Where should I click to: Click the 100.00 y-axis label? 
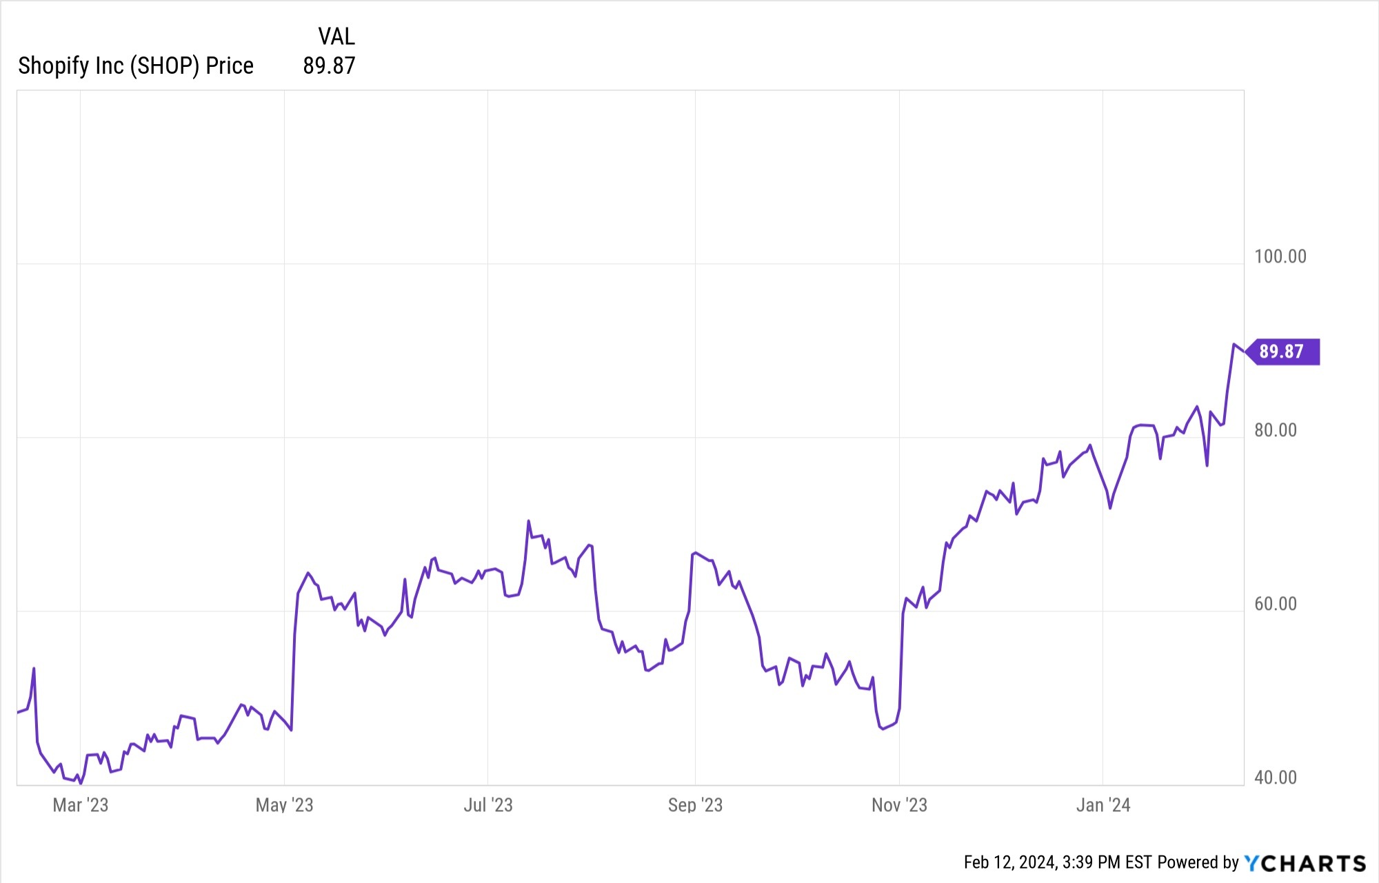[1280, 256]
